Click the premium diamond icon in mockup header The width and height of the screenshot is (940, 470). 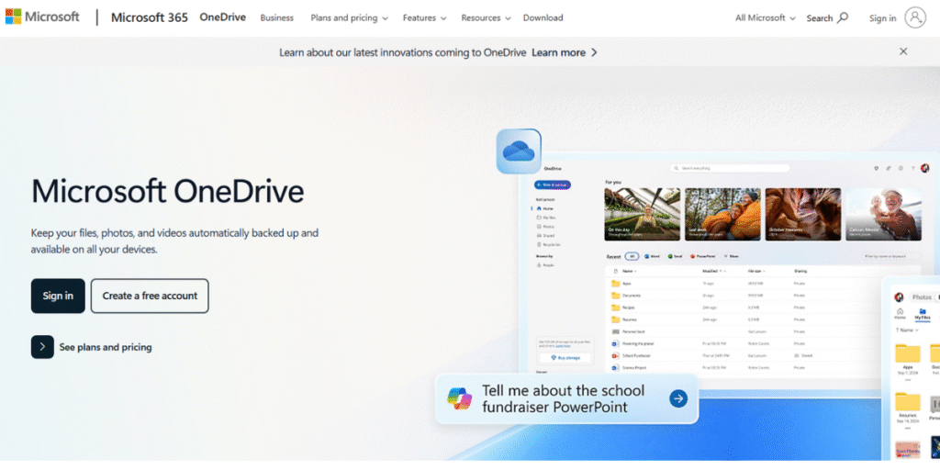coord(877,169)
